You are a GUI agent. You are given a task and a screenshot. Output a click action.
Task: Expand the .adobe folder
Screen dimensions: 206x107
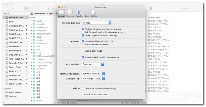coord(31,21)
